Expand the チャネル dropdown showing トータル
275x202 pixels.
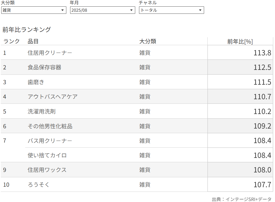171,10
